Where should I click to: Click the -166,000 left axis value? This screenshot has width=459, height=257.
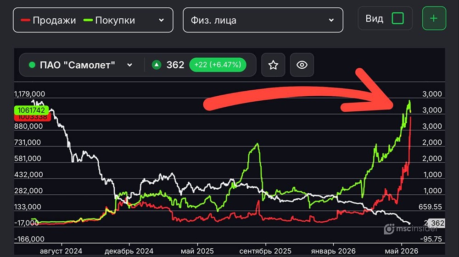coord(29,239)
